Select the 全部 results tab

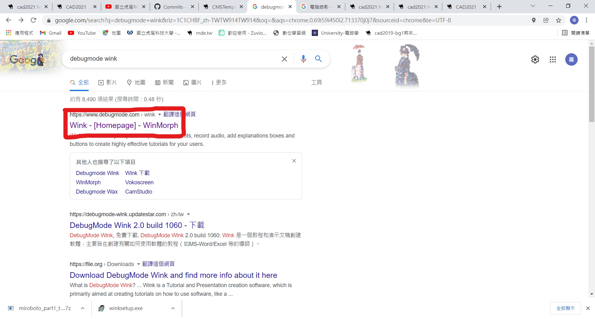pyautogui.click(x=79, y=83)
